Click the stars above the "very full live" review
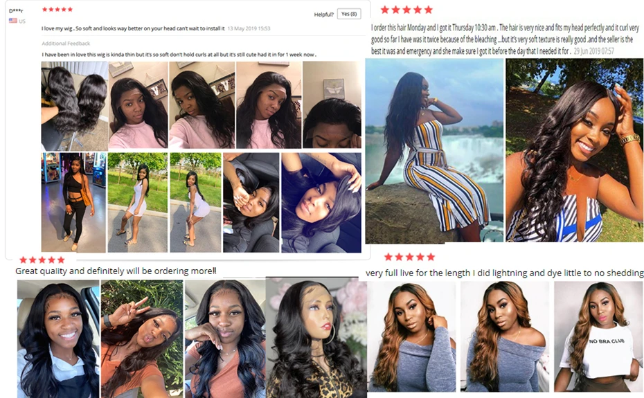644x398 pixels. [409, 257]
